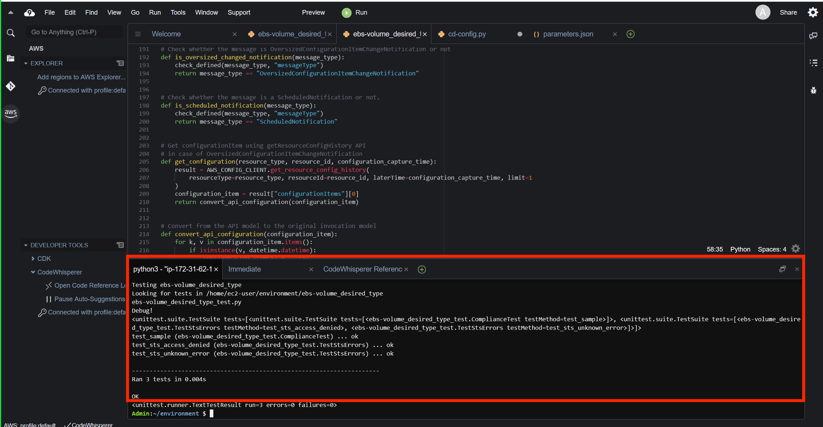The image size is (823, 427).
Task: Open the Collaborate chat panel on the right
Action: click(814, 35)
